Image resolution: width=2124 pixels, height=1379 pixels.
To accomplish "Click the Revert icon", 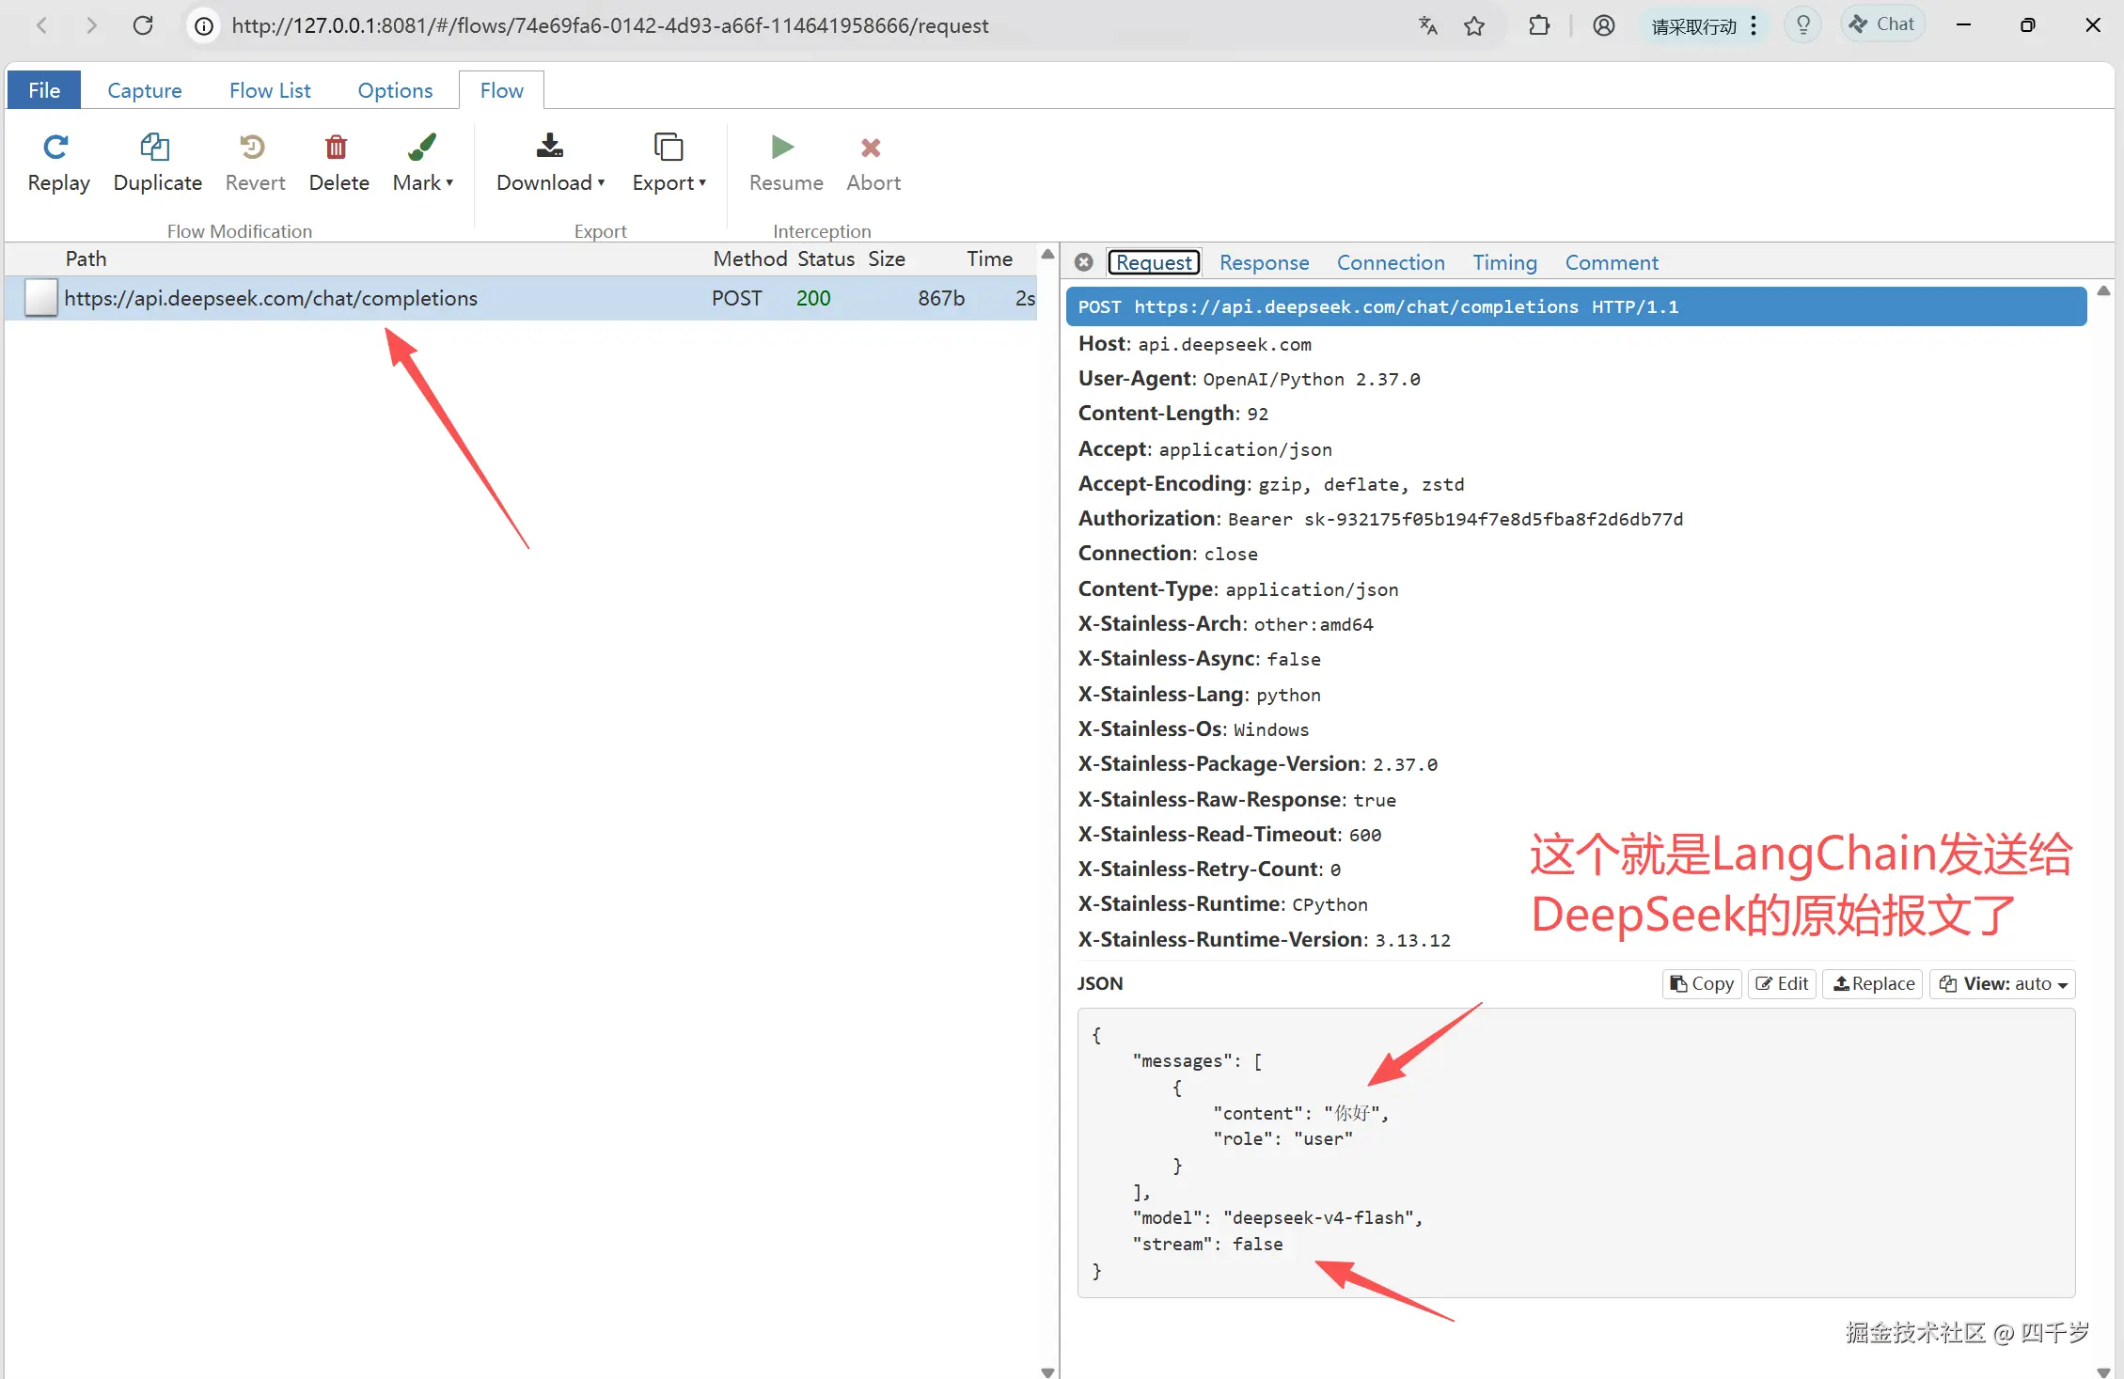I will click(252, 147).
